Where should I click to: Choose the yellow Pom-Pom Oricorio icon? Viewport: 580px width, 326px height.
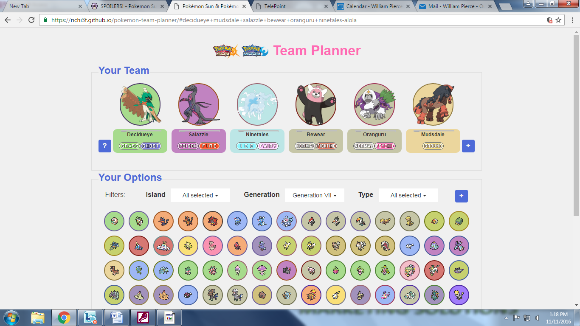tap(188, 246)
